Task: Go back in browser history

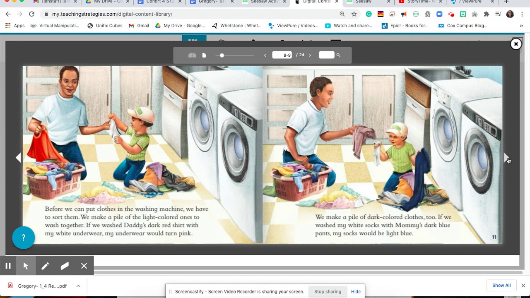Action: coord(8,14)
